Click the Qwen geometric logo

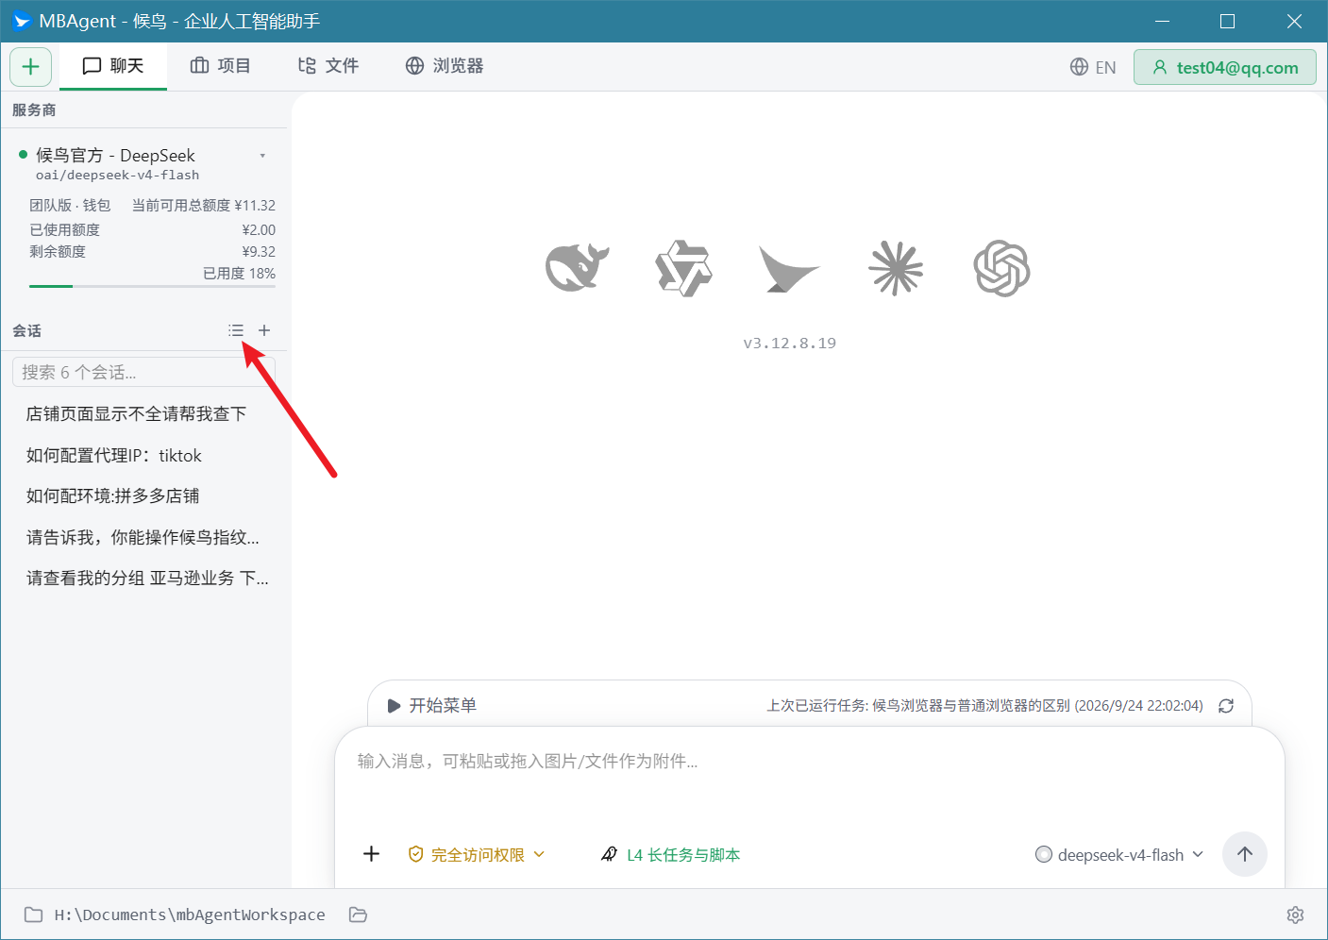point(683,268)
